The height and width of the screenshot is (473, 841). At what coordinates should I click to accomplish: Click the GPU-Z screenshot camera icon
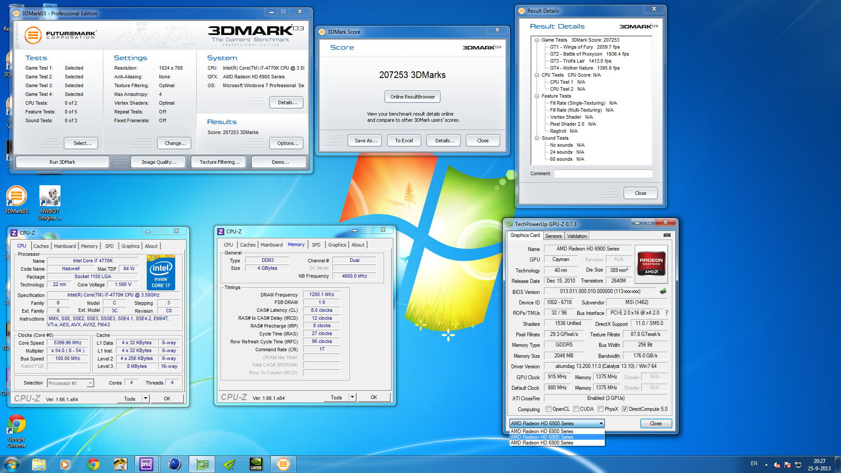(x=667, y=235)
